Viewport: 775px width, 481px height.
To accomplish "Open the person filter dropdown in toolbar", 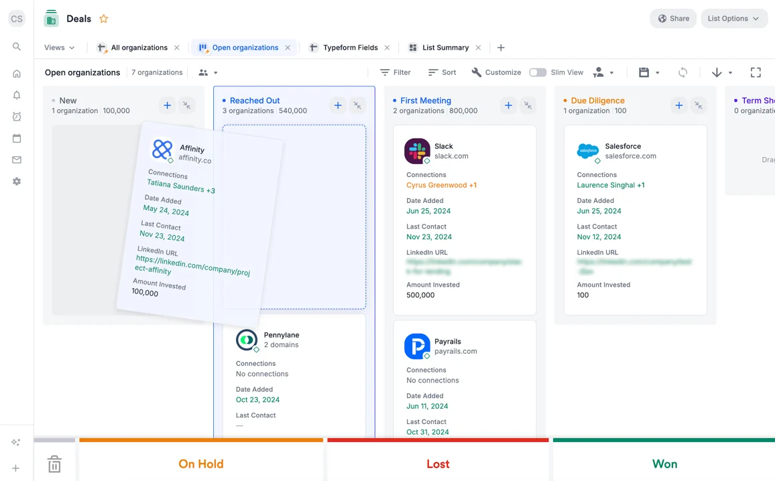I will [x=603, y=72].
